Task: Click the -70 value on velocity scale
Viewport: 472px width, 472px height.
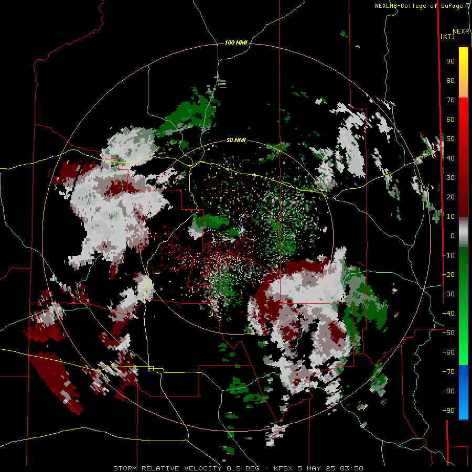Action: pos(448,372)
